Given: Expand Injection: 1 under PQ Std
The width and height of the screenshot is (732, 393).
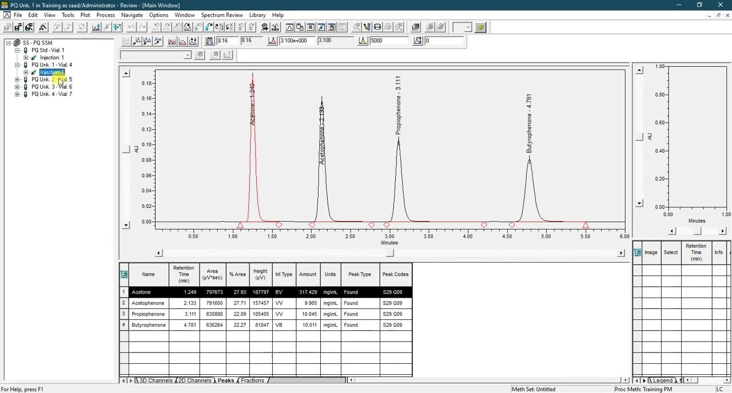Looking at the screenshot, I should point(26,58).
